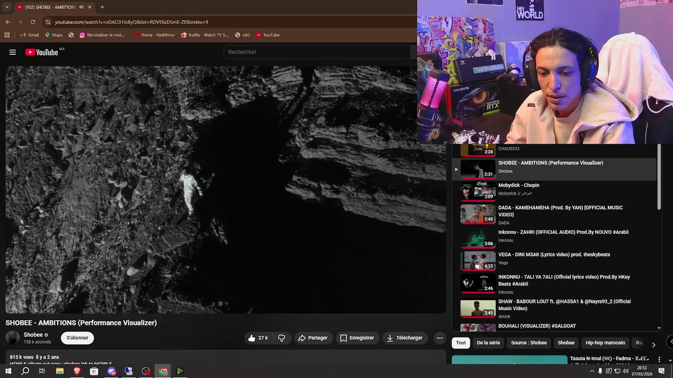The height and width of the screenshot is (378, 673).
Task: Go back with browser back arrow
Action: click(7, 22)
